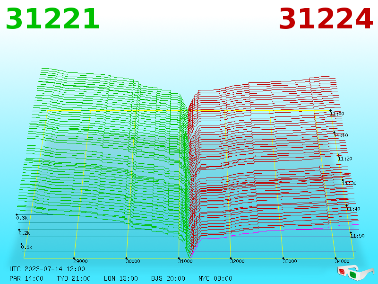Screen dimensions: 378x284
Task: Click the 30000 price axis label
Action: pos(133,261)
